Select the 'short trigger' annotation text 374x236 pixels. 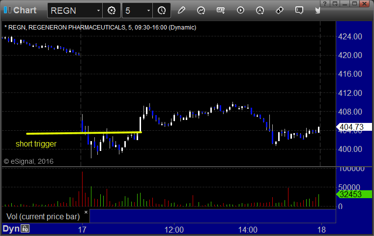point(36,144)
